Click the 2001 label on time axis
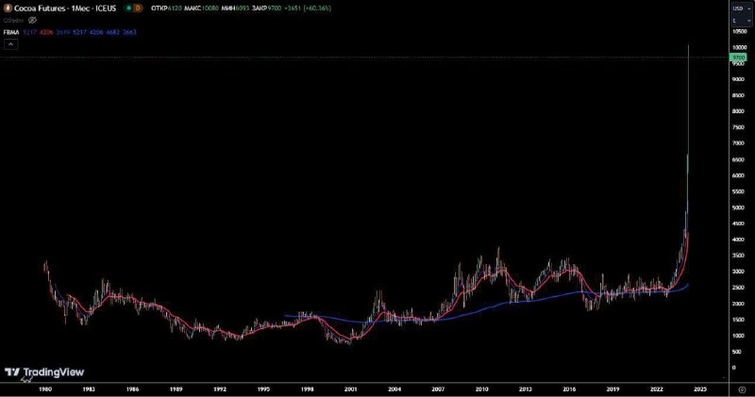This screenshot has width=755, height=397. coord(350,389)
